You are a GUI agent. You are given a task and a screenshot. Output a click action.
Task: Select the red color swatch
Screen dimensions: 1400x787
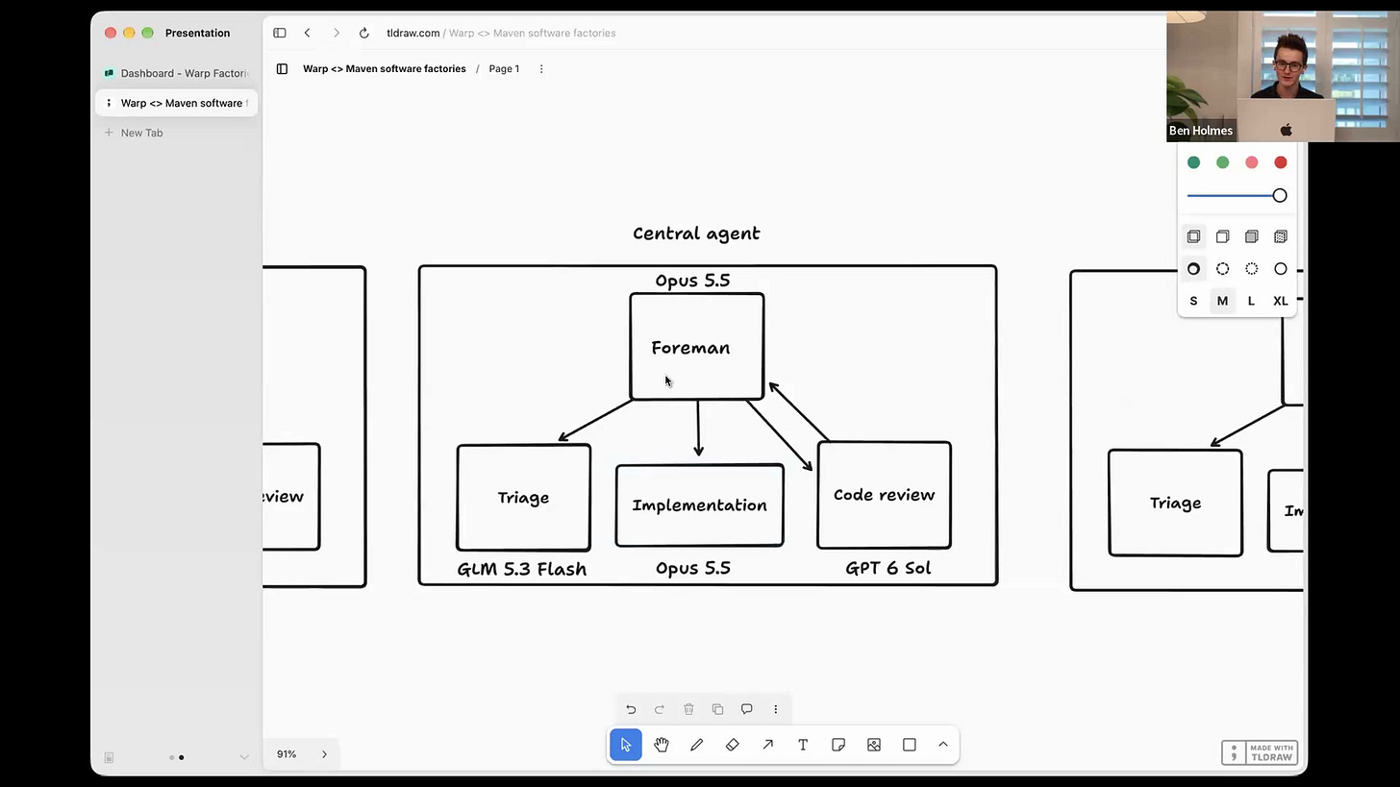coord(1280,162)
